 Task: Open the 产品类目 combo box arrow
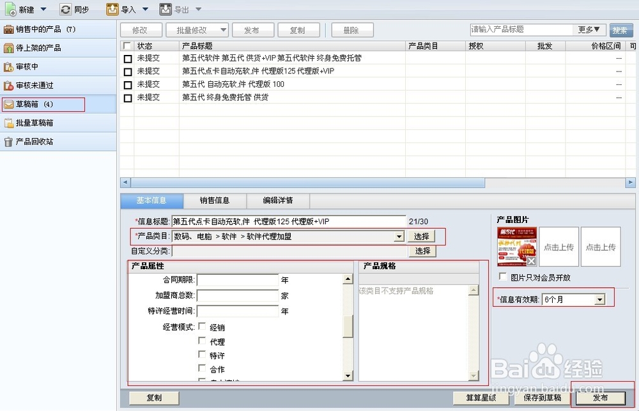tap(399, 237)
